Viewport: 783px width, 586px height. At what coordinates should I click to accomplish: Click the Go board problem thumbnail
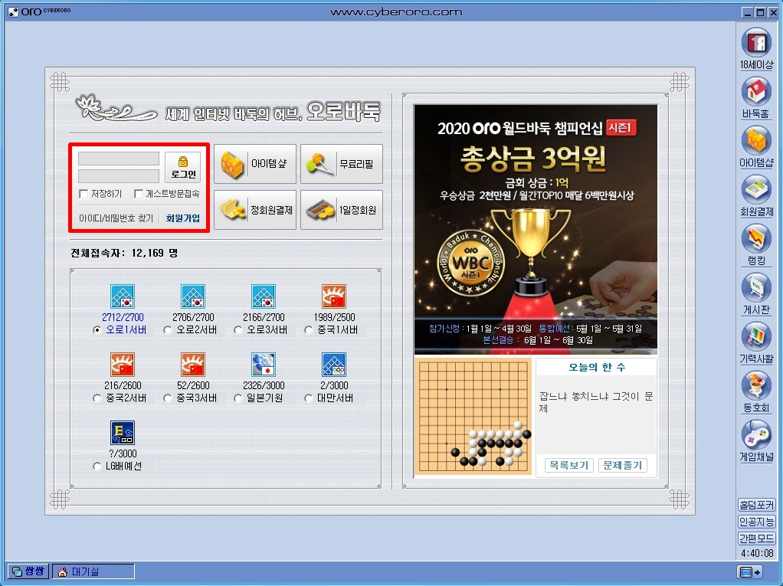(x=473, y=416)
